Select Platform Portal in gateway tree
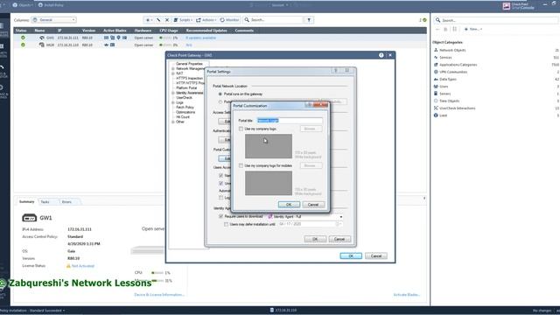 coord(186,87)
